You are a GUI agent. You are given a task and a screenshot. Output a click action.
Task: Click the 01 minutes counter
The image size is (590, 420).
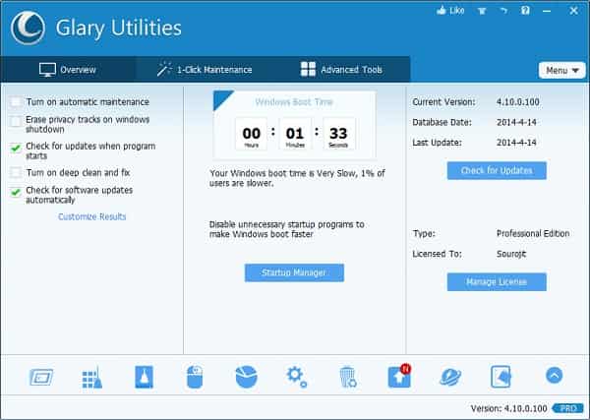(295, 134)
